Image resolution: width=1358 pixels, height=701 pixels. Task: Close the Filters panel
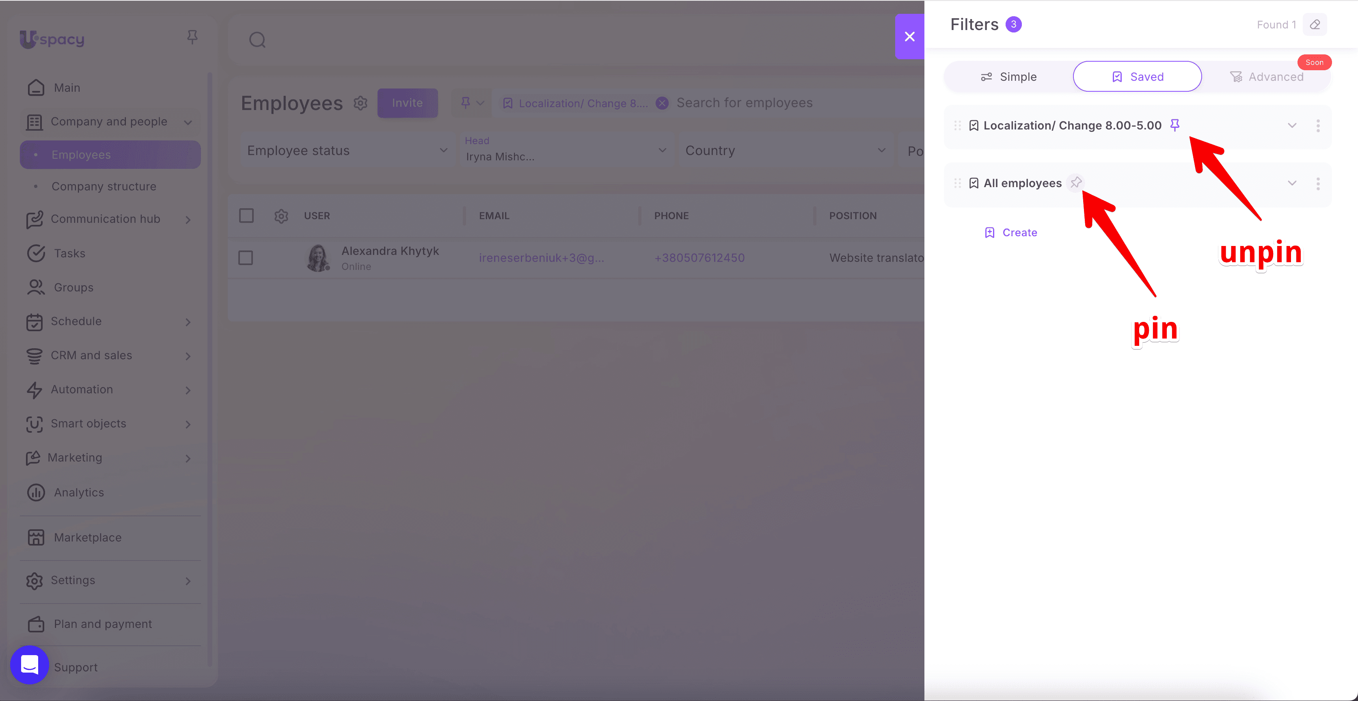909,37
